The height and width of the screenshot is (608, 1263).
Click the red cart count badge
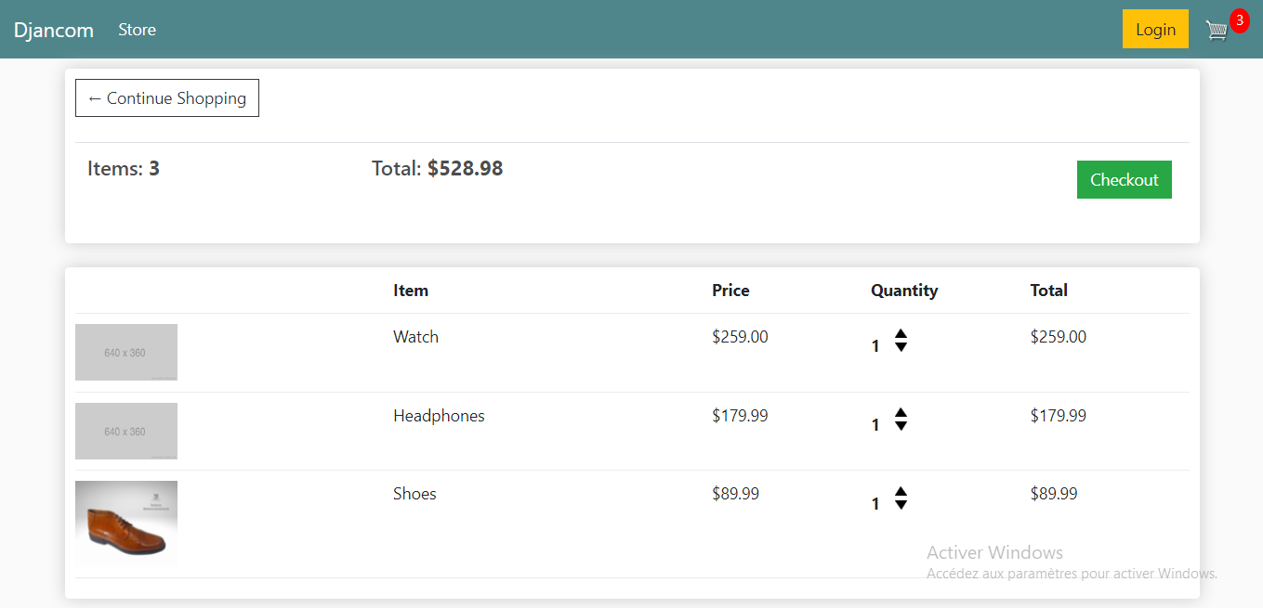coord(1239,20)
